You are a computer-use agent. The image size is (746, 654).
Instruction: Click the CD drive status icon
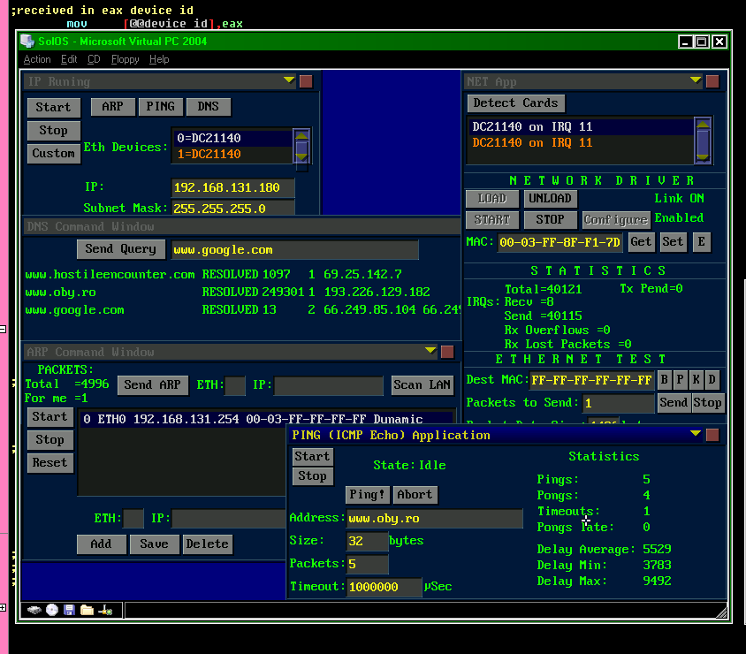pyautogui.click(x=52, y=610)
